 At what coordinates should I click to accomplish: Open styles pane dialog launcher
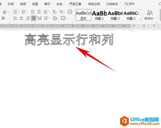coord(156,22)
